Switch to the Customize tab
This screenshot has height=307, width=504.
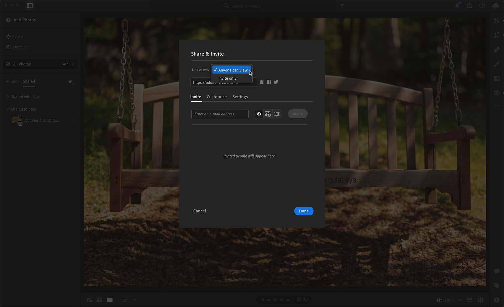click(217, 97)
